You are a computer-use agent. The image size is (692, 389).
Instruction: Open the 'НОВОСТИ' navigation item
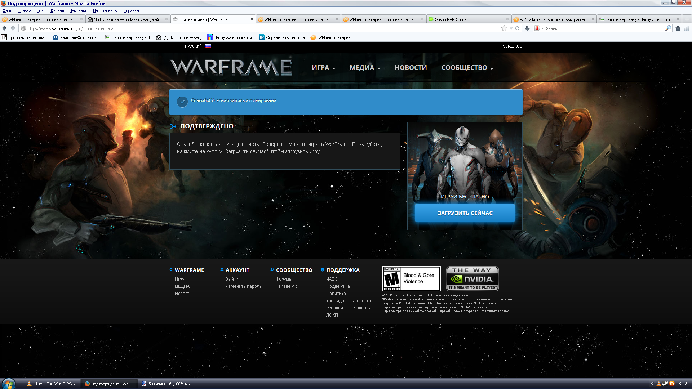(x=411, y=67)
